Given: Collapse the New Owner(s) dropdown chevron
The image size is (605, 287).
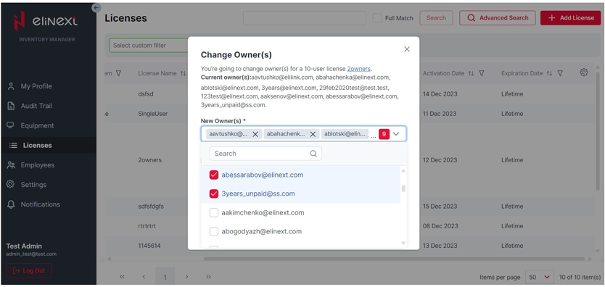Looking at the screenshot, I should (x=396, y=134).
